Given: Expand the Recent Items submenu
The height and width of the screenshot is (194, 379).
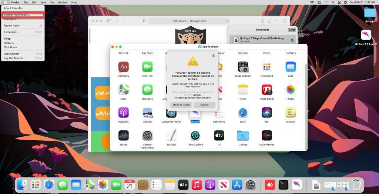Looking at the screenshot, I should click(22, 26).
